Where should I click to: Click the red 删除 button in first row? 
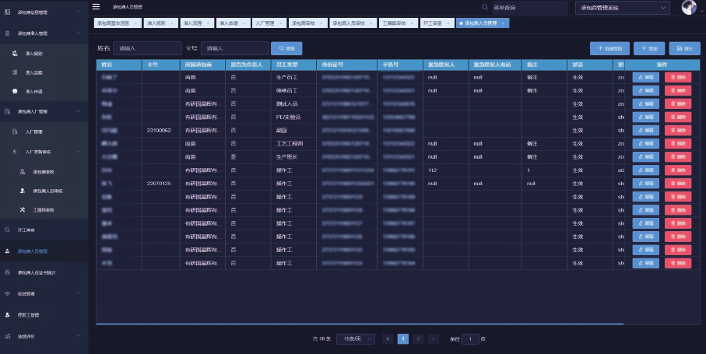677,78
